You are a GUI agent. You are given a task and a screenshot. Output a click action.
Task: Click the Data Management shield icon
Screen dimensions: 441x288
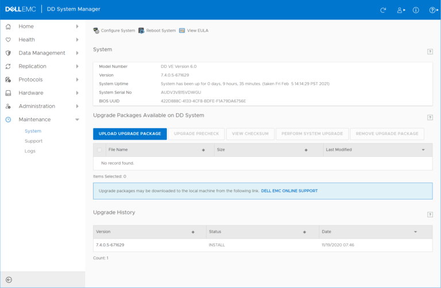[x=8, y=53]
